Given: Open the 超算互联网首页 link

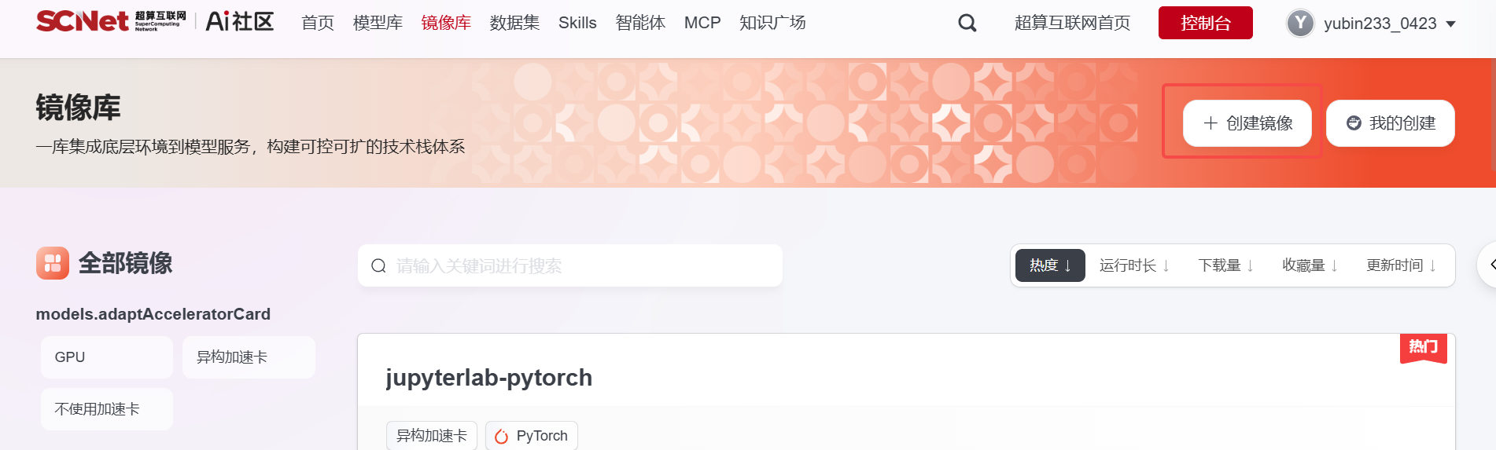Looking at the screenshot, I should click(x=1072, y=23).
